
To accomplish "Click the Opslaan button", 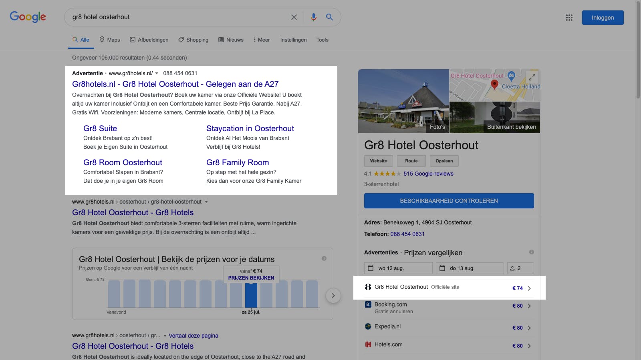I will point(444,161).
